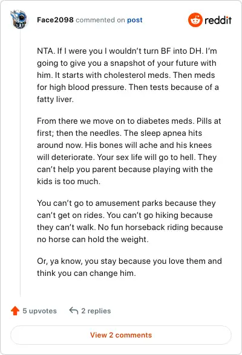Click the "commented on" text in header
242x355 pixels.
(x=100, y=20)
